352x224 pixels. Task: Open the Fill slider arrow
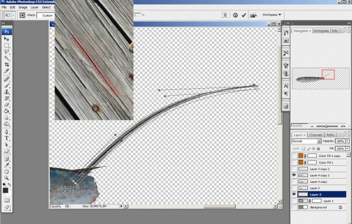pos(347,148)
